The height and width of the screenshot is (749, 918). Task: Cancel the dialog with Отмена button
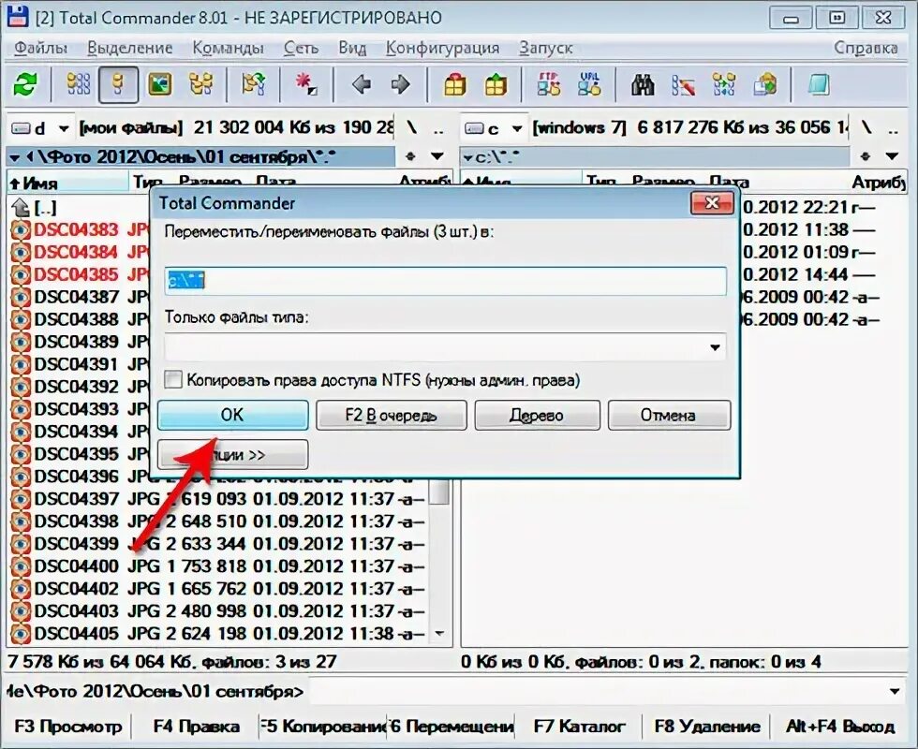click(669, 416)
